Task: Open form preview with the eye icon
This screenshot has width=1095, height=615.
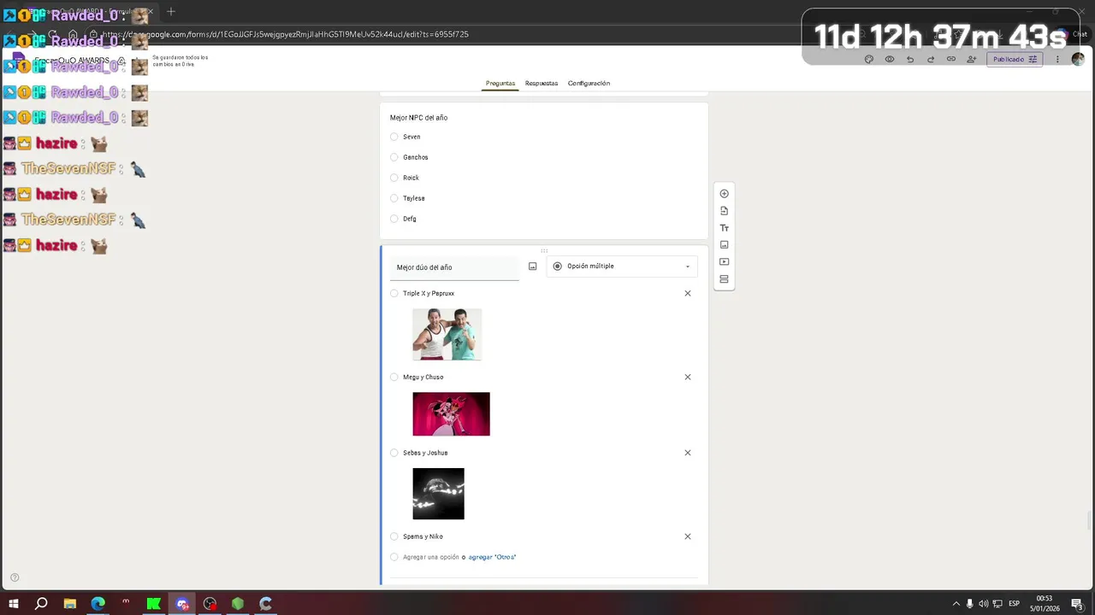Action: (890, 59)
